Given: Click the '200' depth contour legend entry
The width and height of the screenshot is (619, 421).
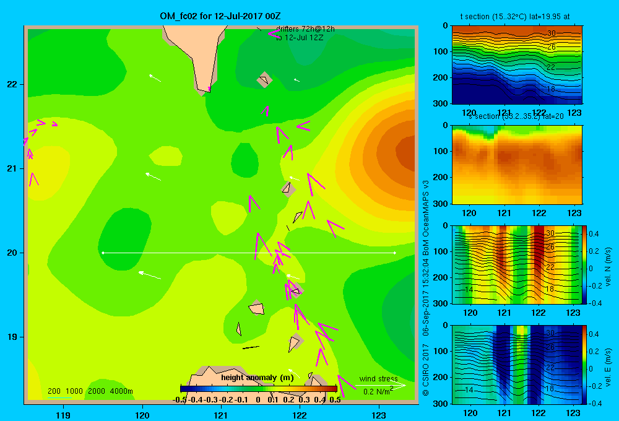Looking at the screenshot, I should pos(54,391).
